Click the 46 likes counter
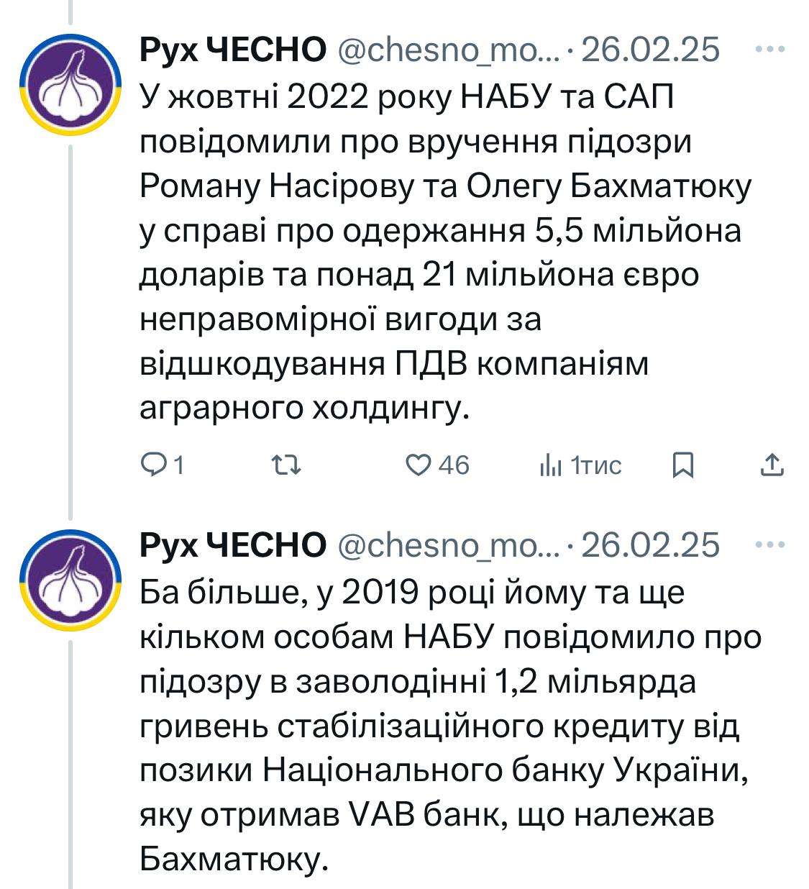This screenshot has height=889, width=809. click(x=454, y=465)
